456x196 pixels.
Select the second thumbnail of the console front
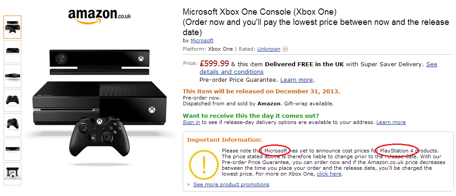click(12, 52)
